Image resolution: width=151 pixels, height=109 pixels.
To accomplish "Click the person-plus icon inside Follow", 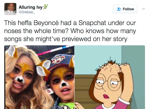I will pyautogui.click(x=119, y=9).
